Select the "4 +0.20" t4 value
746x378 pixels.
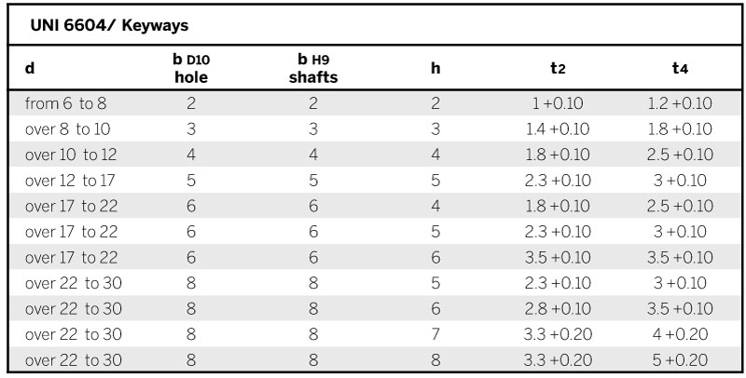(x=679, y=331)
